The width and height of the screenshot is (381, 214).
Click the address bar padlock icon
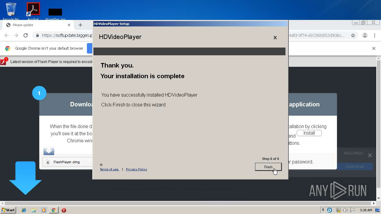click(37, 35)
